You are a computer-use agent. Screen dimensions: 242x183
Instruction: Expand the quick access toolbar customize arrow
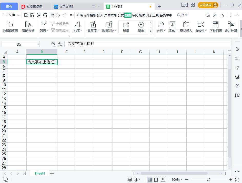tap(71, 15)
